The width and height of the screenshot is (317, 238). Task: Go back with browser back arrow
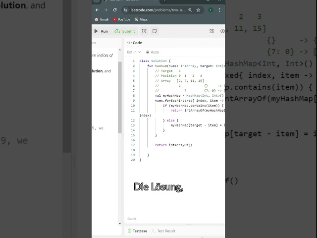[97, 10]
